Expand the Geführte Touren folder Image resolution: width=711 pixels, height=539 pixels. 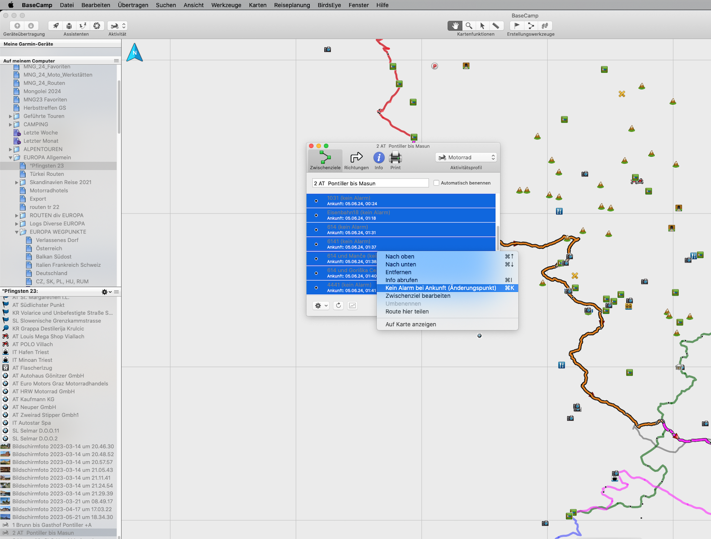pos(10,117)
